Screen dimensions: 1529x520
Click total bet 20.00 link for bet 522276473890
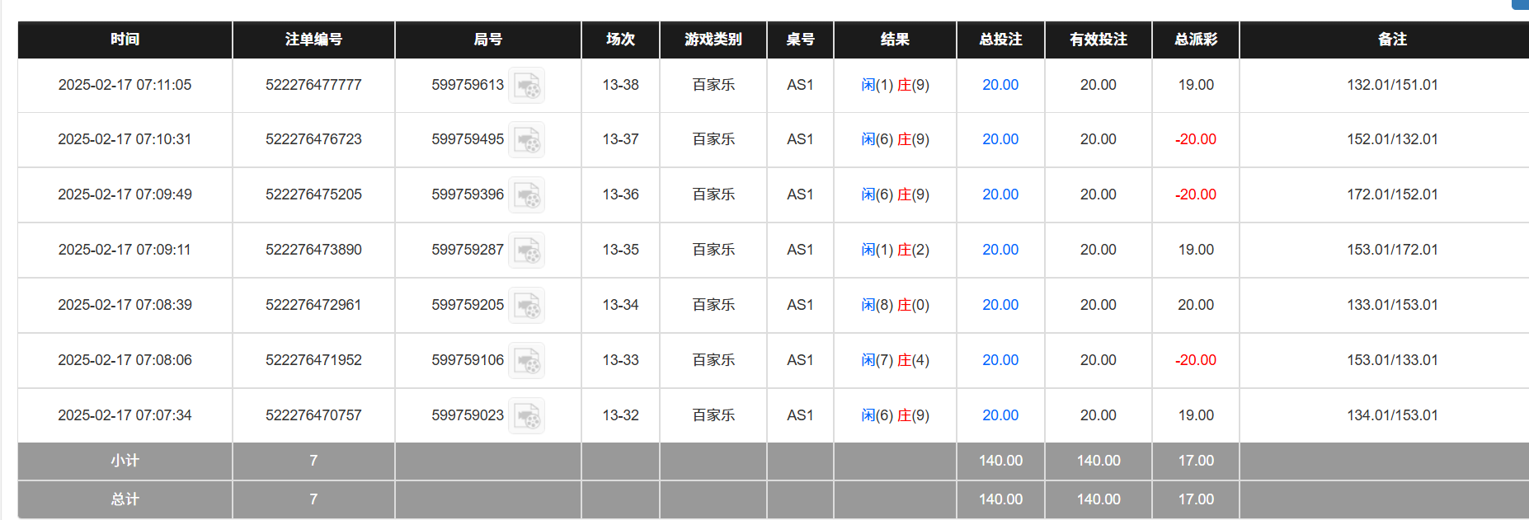(1000, 250)
